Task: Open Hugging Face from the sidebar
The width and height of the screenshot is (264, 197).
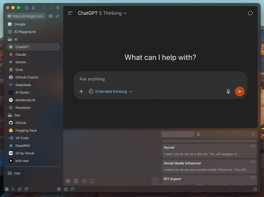Action: (33, 131)
